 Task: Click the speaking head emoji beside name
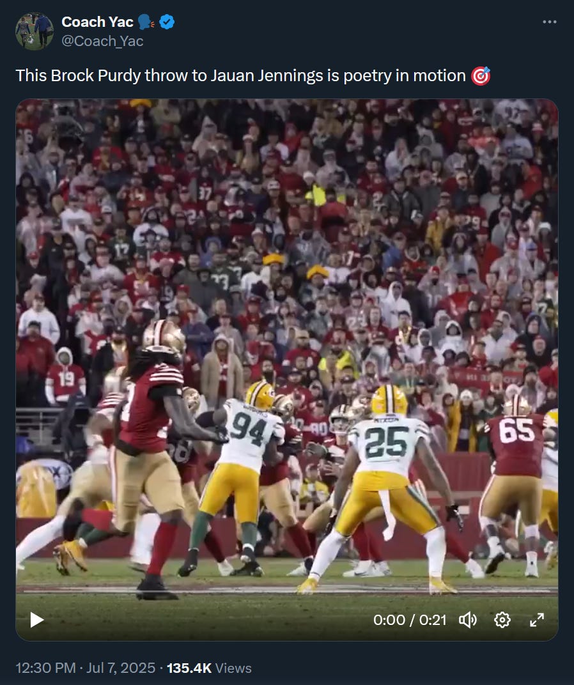point(146,22)
